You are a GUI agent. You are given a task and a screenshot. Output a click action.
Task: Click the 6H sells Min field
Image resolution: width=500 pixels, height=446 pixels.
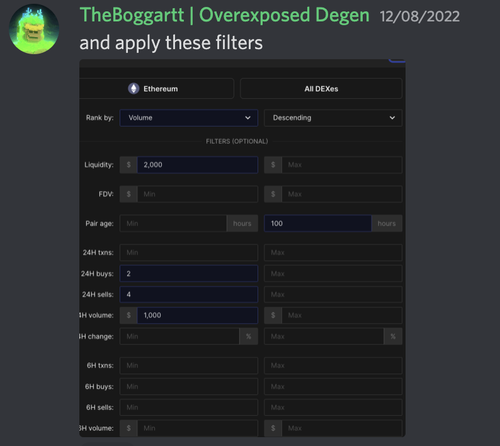click(189, 407)
